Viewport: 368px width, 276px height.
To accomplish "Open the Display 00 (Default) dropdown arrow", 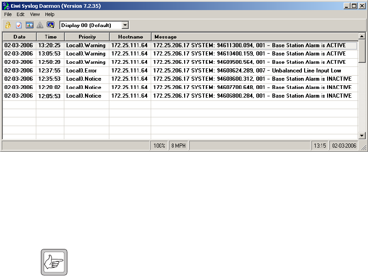I will click(x=125, y=25).
